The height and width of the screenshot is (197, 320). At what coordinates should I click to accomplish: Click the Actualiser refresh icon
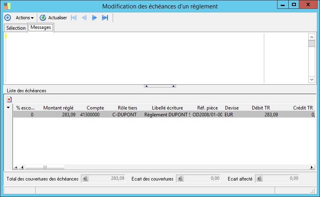pyautogui.click(x=43, y=18)
